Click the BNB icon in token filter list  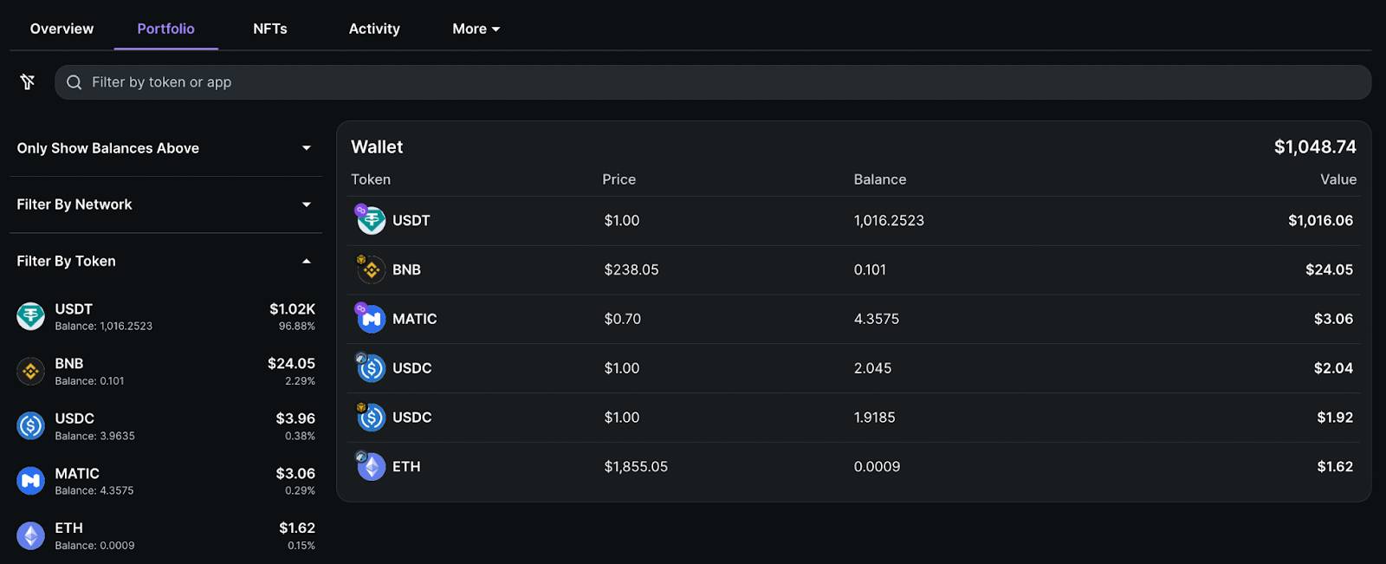point(31,372)
